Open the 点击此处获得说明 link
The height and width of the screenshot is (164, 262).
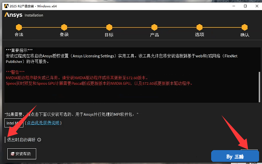pos(43,123)
